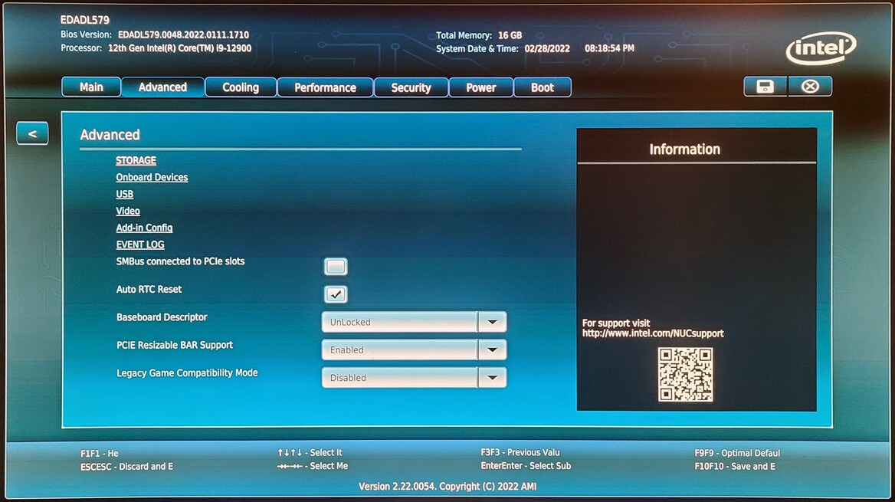The image size is (895, 502).
Task: Click the intel.com/NUCsupport URL text
Action: [652, 333]
